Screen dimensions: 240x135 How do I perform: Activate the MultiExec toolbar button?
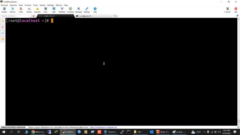(62, 10)
